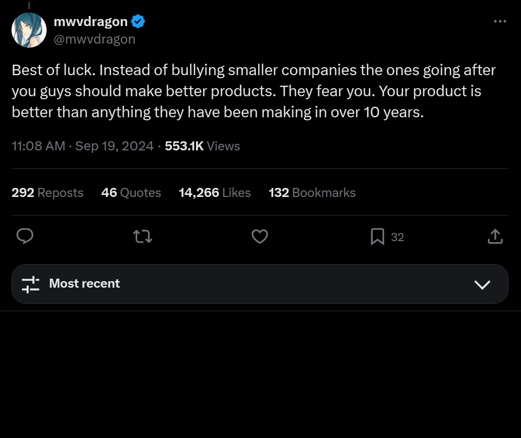This screenshot has width=521, height=438.
Task: Expand the Most recent chevron arrow
Action: (482, 285)
